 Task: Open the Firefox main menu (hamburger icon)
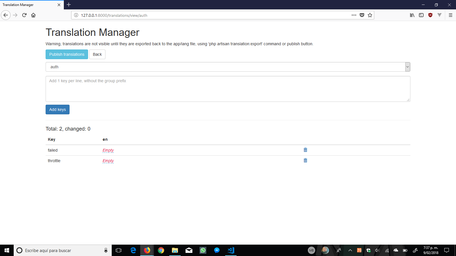(451, 15)
